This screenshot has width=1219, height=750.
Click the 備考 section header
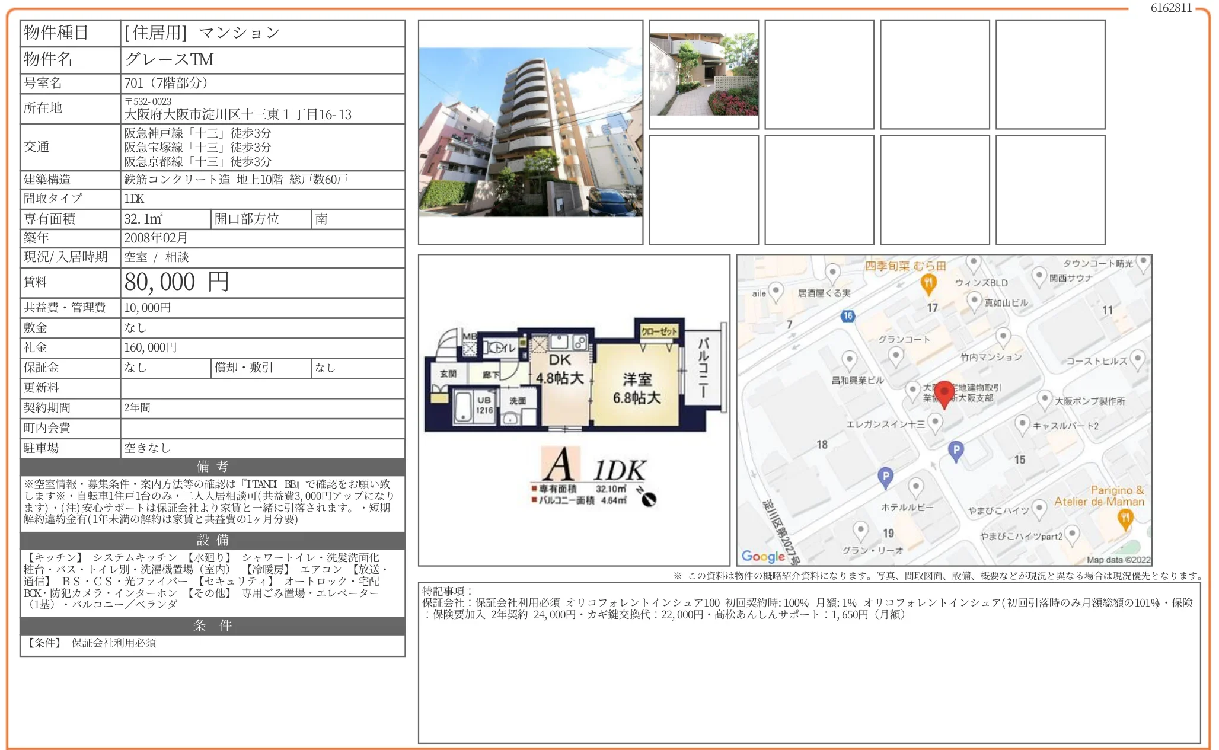coord(212,467)
